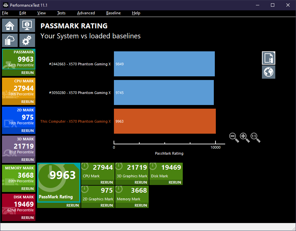
Task: Click the blue bar for baseline #3050280
Action: [164, 93]
